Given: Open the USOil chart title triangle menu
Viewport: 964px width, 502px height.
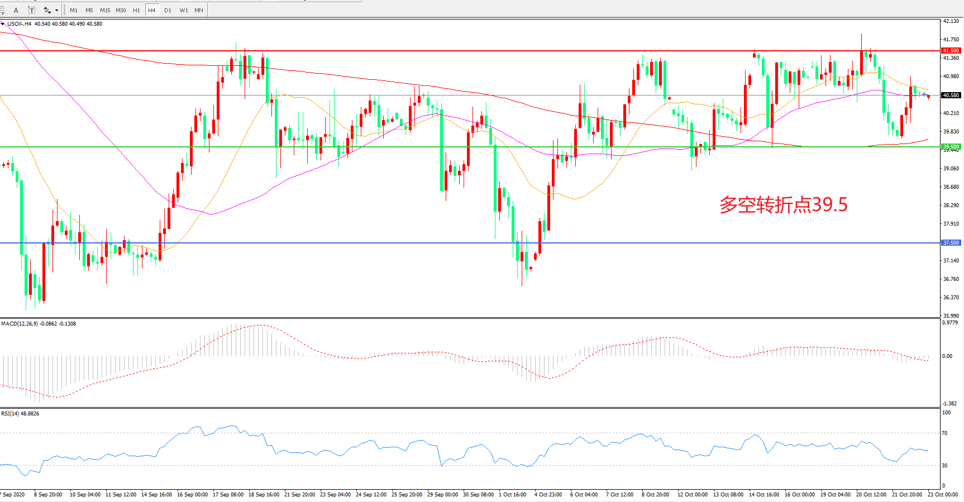Looking at the screenshot, I should click(3, 24).
